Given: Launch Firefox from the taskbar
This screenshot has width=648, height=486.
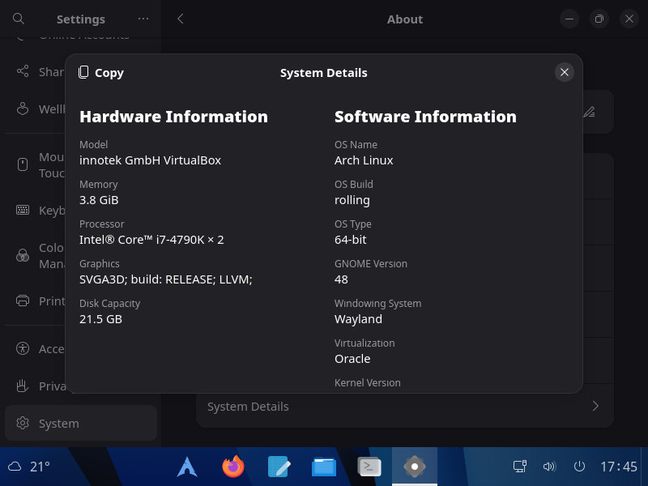Looking at the screenshot, I should pos(233,467).
